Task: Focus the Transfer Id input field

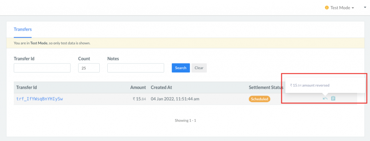Action: (x=42, y=68)
